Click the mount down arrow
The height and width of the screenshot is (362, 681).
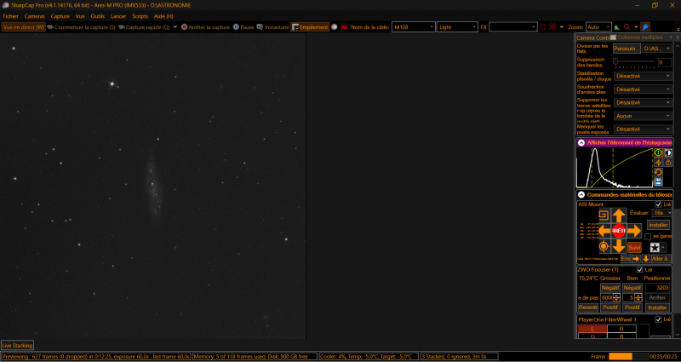(x=619, y=246)
